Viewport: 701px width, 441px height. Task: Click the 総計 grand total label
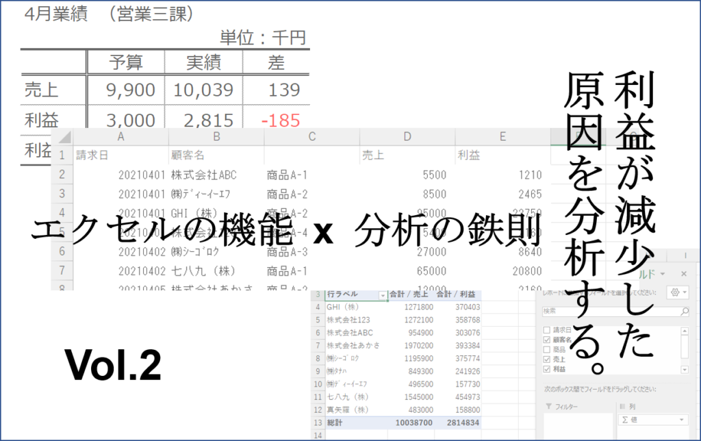[x=334, y=423]
